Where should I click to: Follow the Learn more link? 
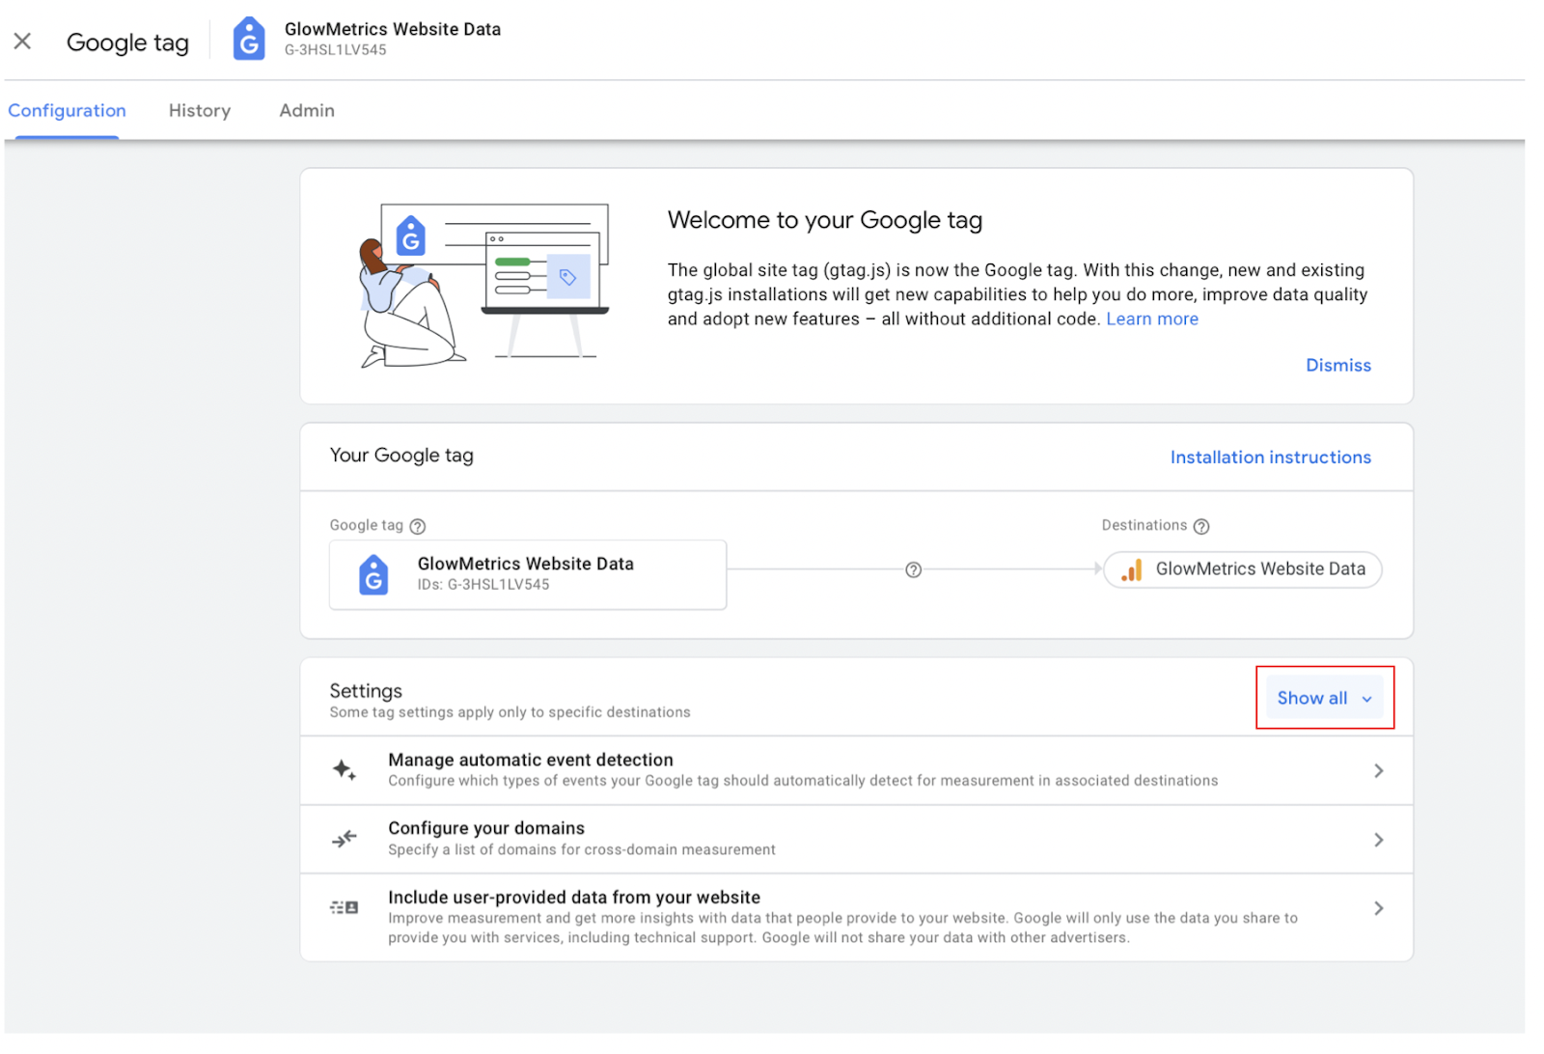pyautogui.click(x=1152, y=319)
